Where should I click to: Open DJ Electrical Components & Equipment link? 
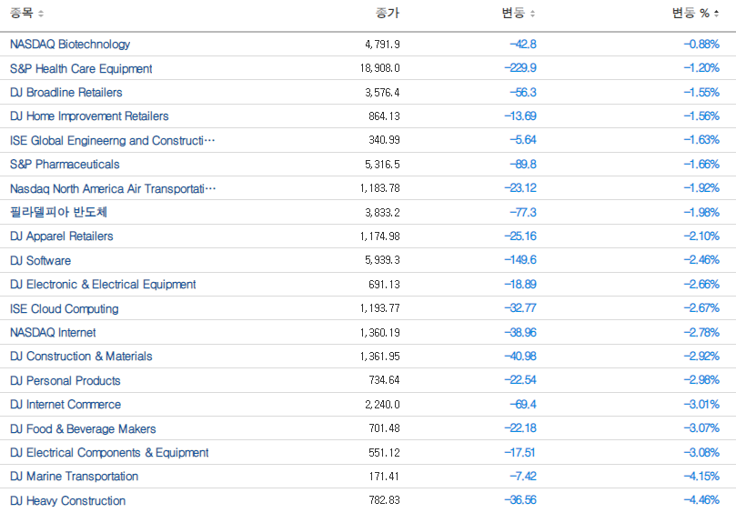pyautogui.click(x=109, y=452)
